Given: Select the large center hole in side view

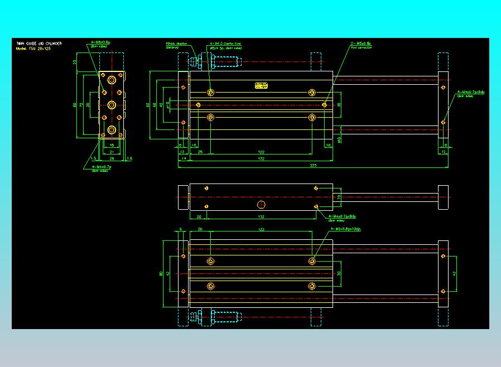Looking at the screenshot, I should point(261,205).
